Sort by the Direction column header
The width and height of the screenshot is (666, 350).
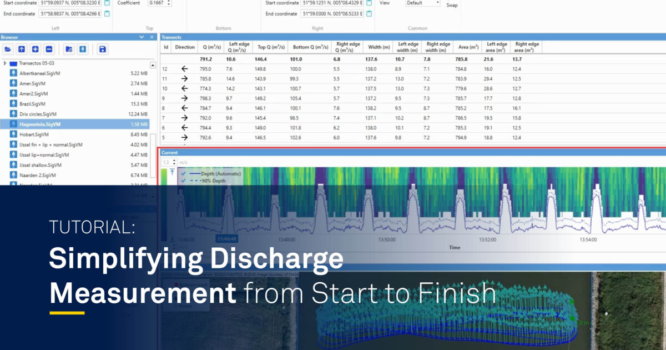(x=185, y=47)
